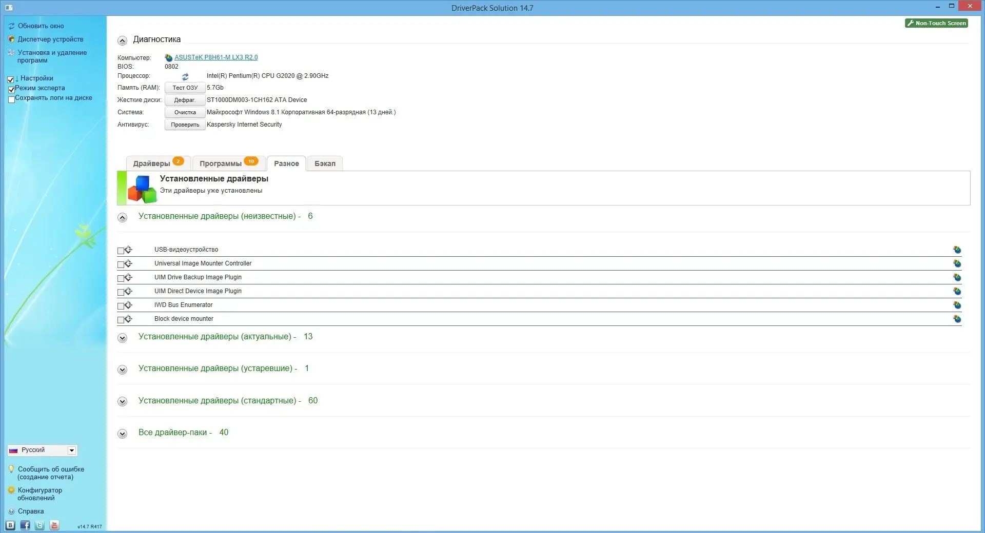Click the arrow icon beside Universal Image Mounter Controller
Screen dimensions: 985x533
click(x=128, y=263)
